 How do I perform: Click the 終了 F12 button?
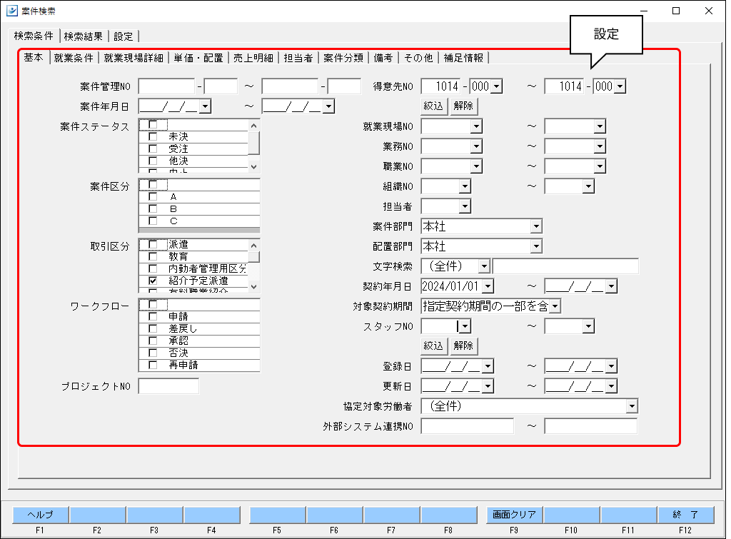686,515
